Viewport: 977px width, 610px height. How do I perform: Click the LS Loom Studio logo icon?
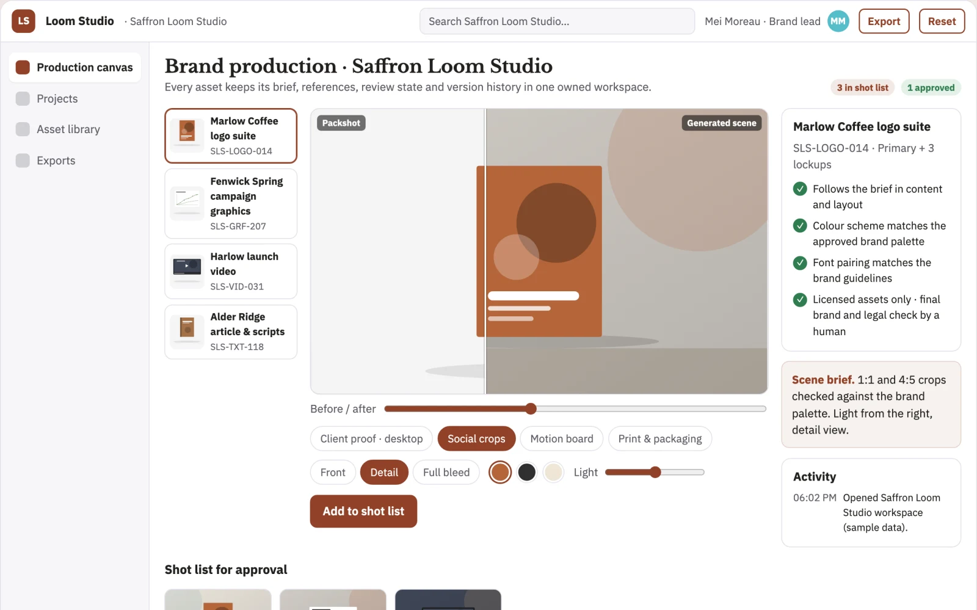click(x=23, y=21)
